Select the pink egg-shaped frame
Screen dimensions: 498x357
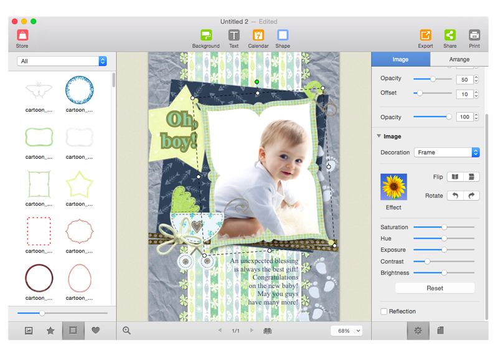point(80,278)
